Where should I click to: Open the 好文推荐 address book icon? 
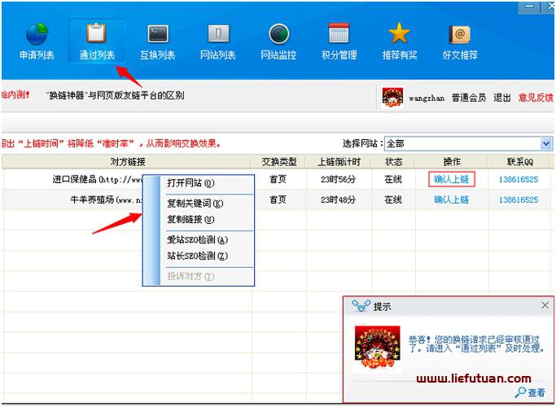coord(460,34)
